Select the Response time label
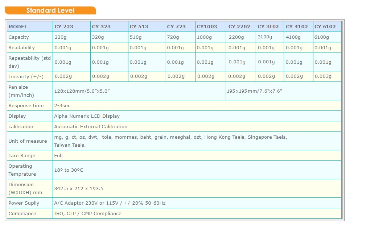This screenshot has width=366, height=230. [26, 105]
